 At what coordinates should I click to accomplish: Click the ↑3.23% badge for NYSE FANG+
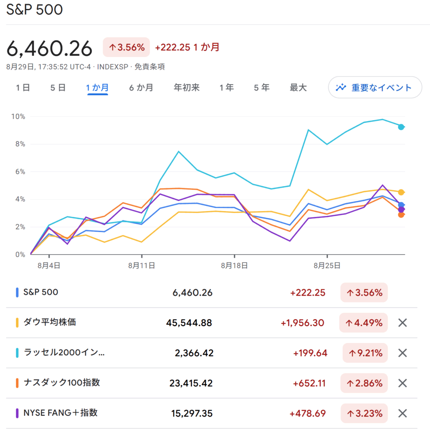click(364, 413)
